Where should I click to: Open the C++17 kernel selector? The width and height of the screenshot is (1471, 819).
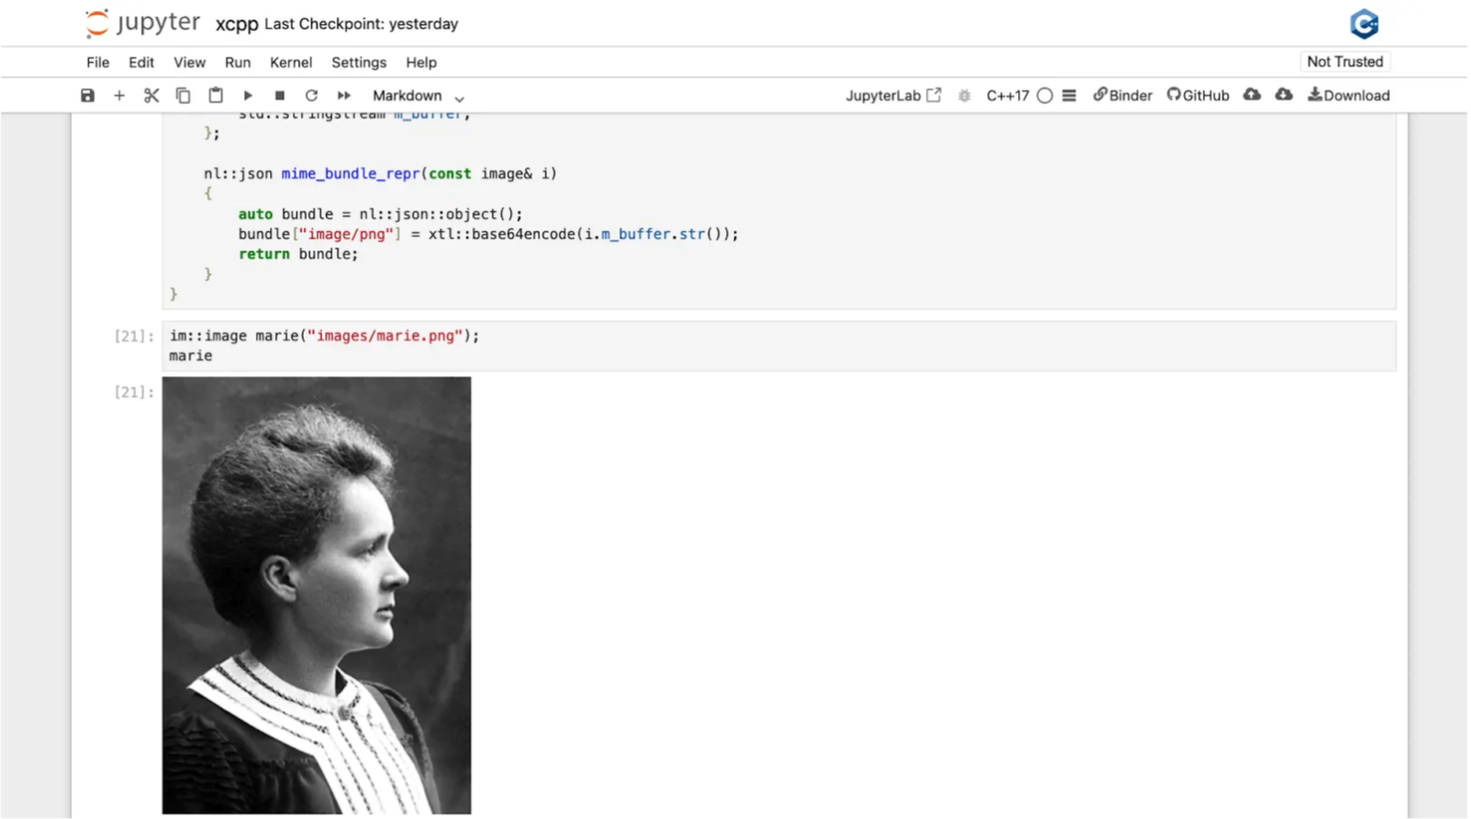point(1007,95)
